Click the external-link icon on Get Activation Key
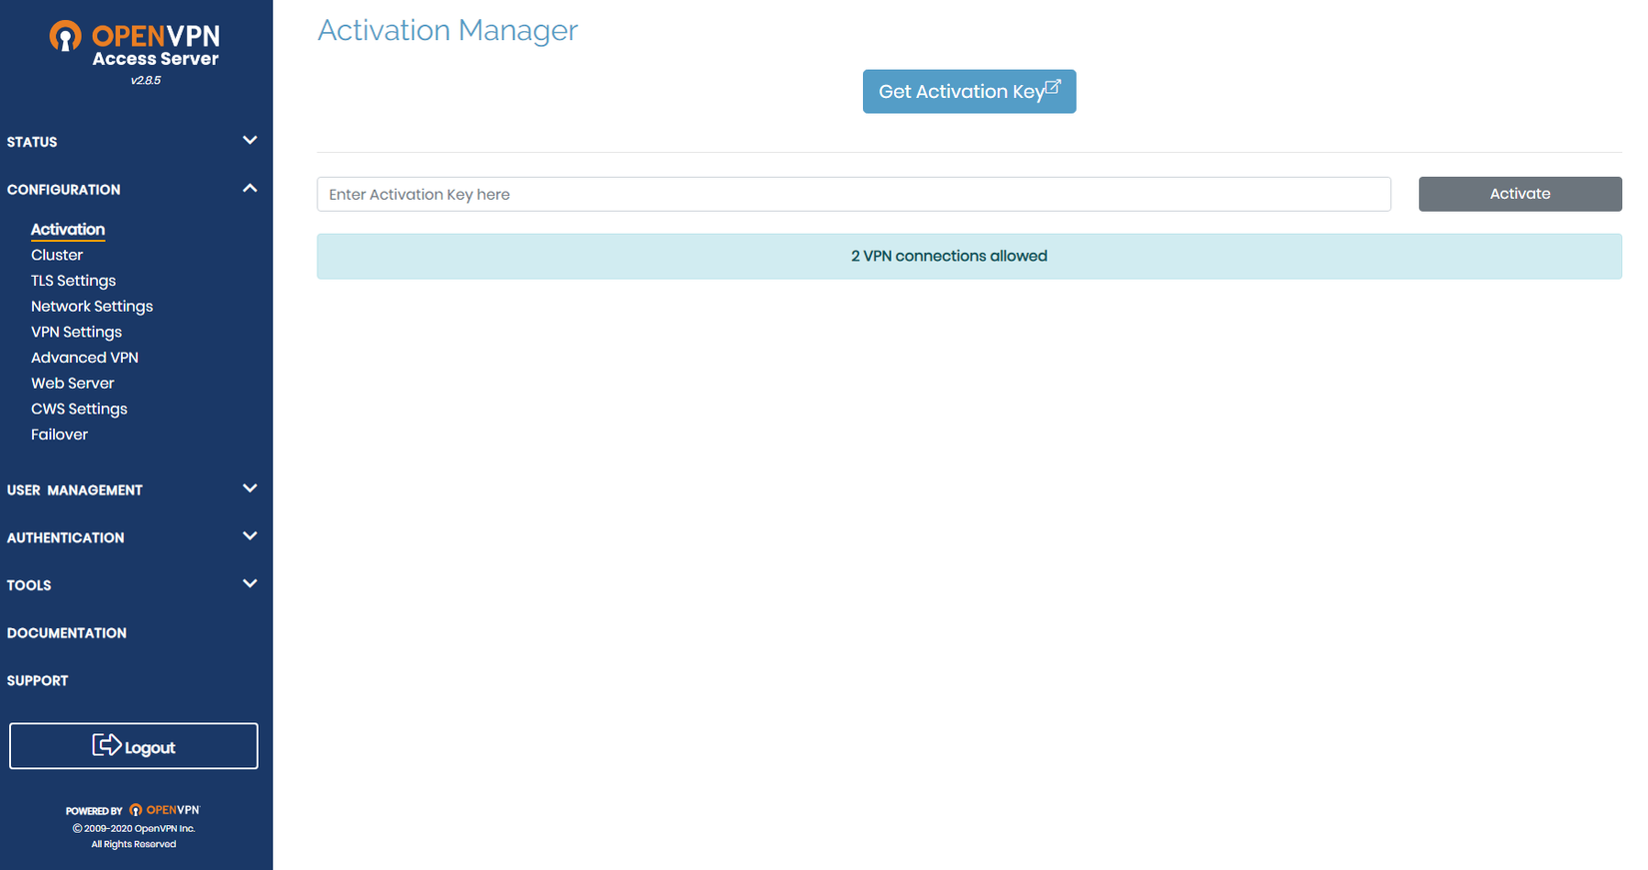 1053,87
